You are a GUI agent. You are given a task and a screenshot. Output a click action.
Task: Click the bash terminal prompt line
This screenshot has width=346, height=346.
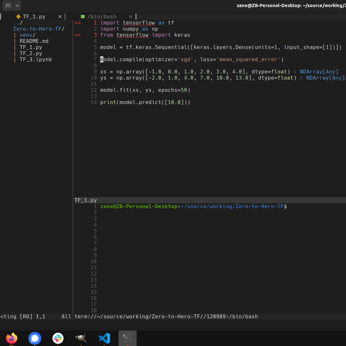pos(193,207)
